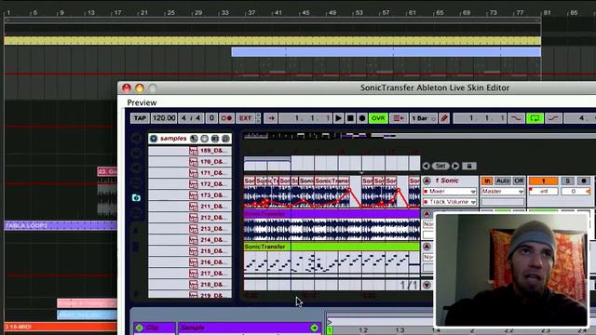Click the audio file icon beside 213_D&

193,229
